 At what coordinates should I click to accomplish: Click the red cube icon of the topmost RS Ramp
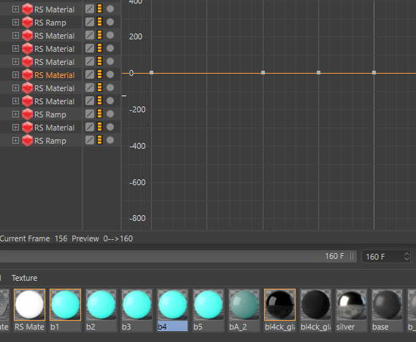[x=27, y=23]
